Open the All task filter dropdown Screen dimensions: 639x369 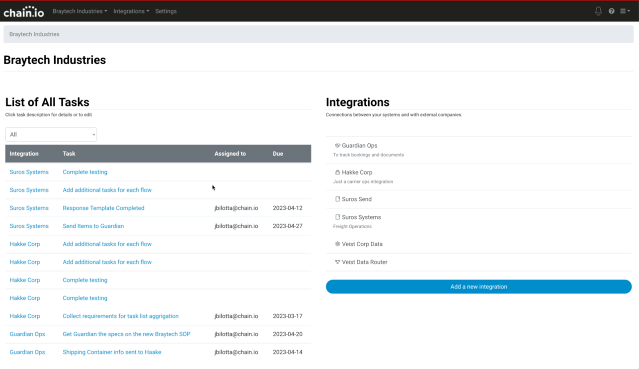coord(51,134)
